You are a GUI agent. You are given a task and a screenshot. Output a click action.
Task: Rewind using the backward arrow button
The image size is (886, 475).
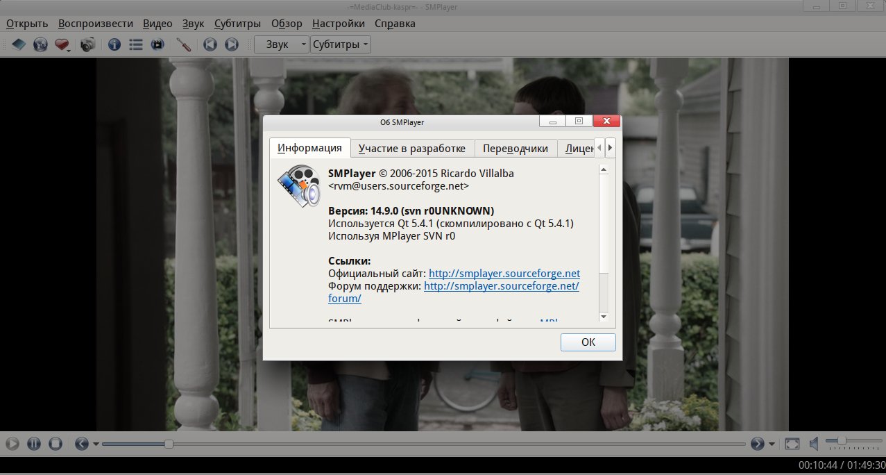click(x=82, y=443)
